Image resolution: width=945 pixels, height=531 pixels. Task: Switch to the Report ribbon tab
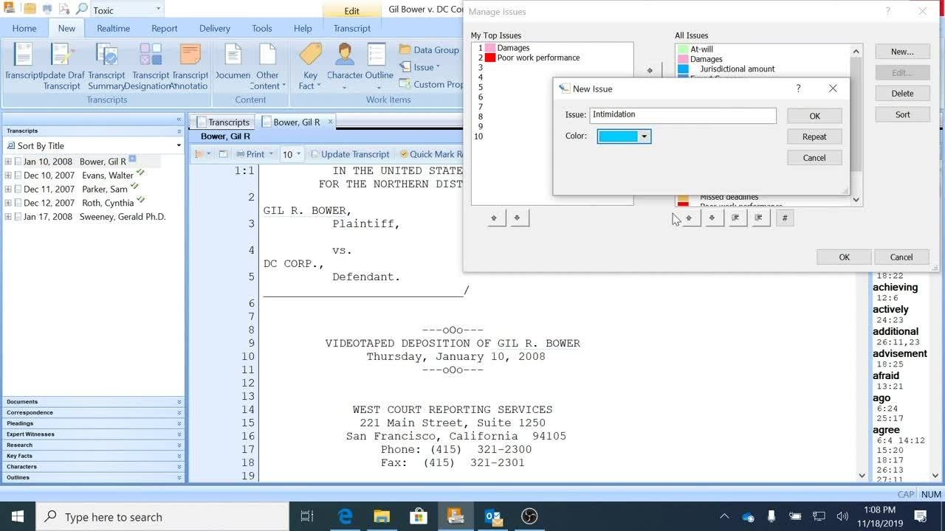pyautogui.click(x=164, y=29)
